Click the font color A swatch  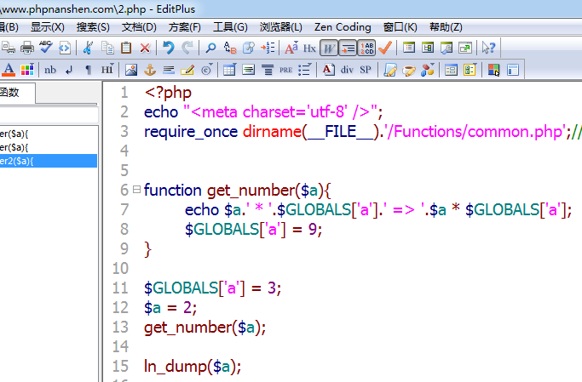point(9,70)
